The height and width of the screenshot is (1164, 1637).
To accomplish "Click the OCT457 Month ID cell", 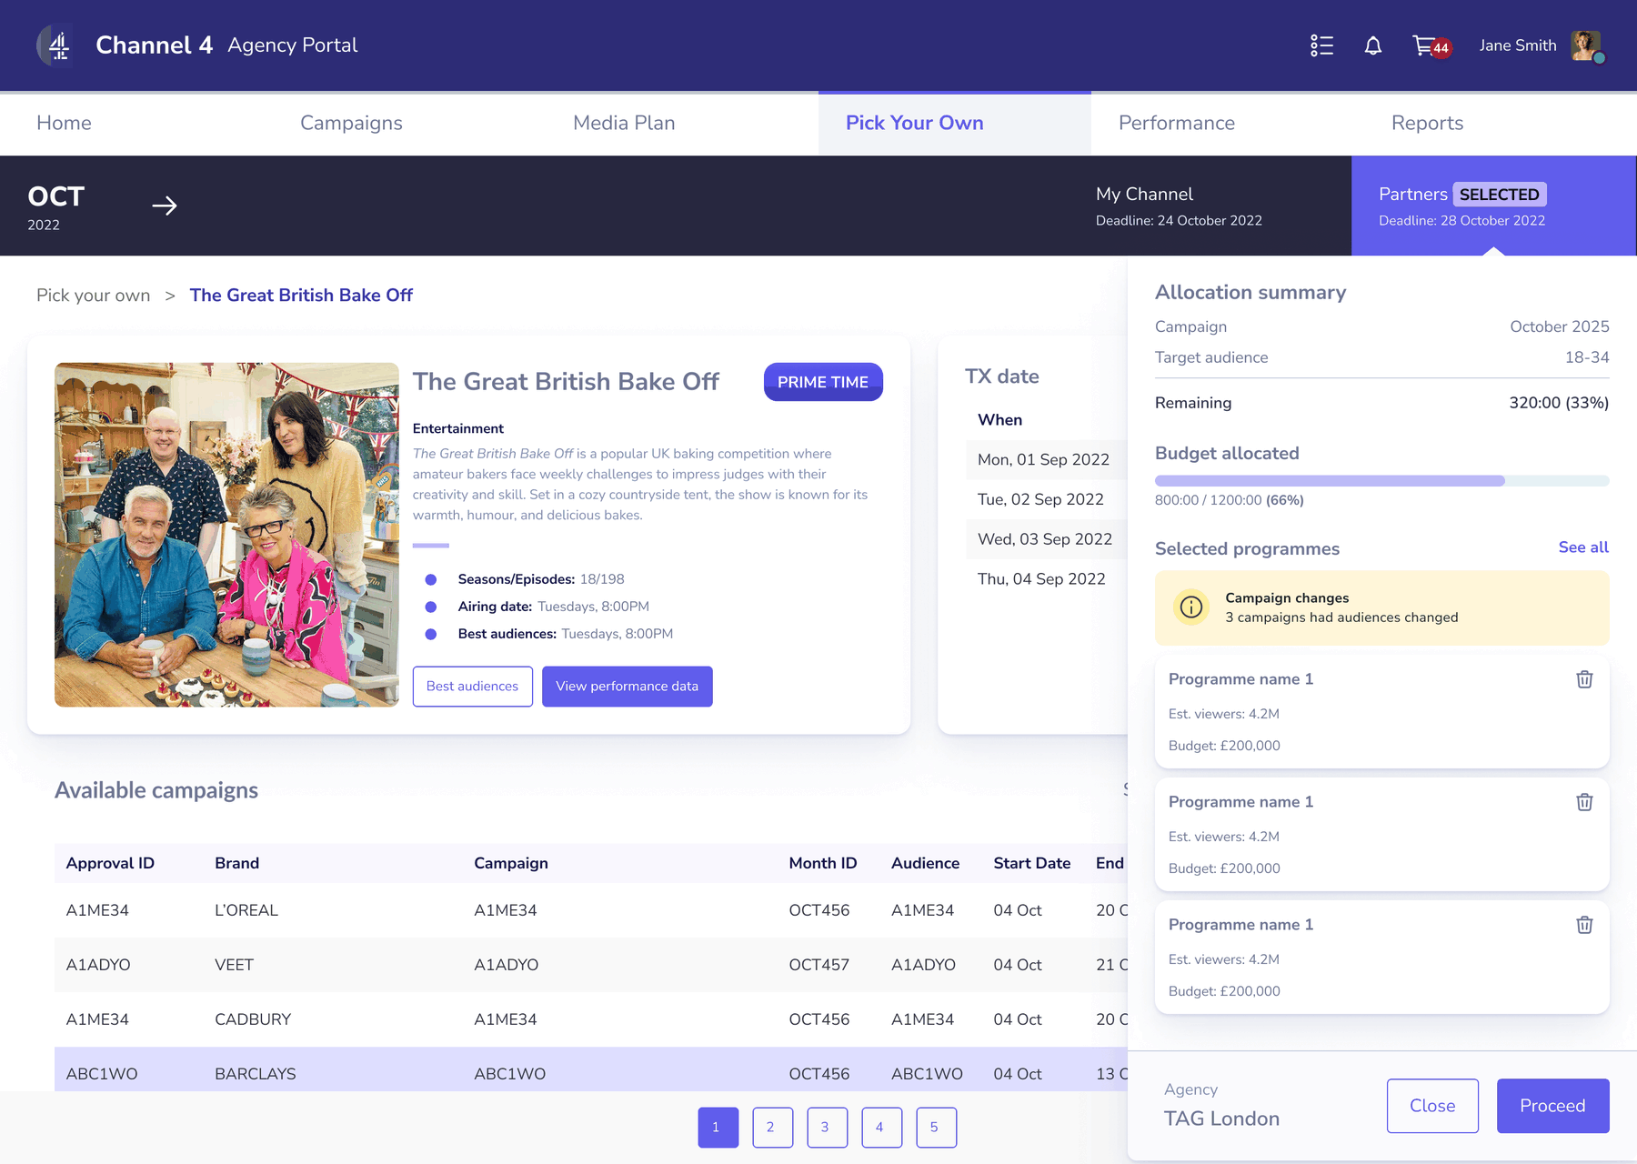I will (819, 965).
